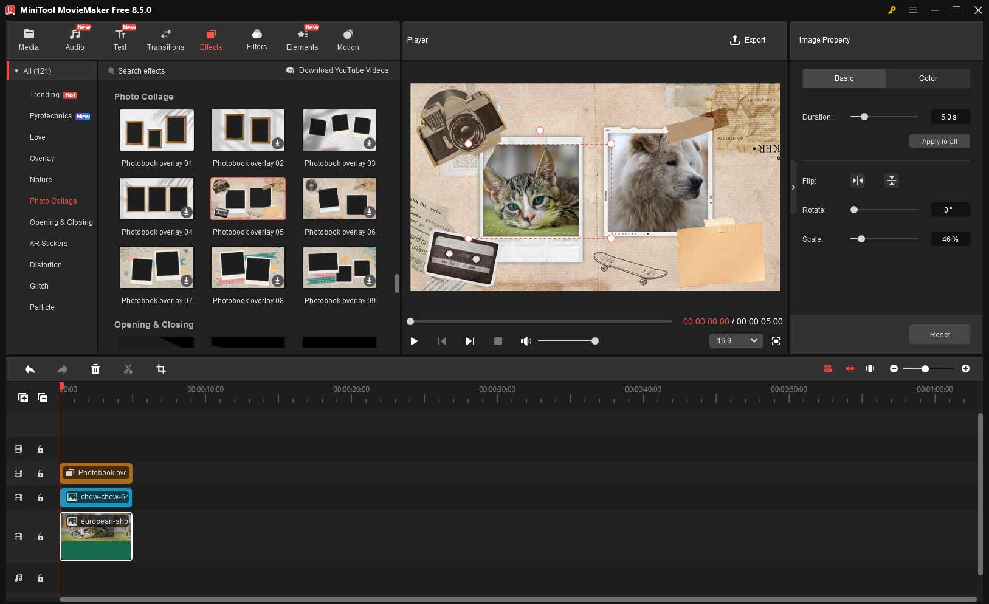Click the Scale slider handle
Image resolution: width=989 pixels, height=604 pixels.
click(x=861, y=239)
